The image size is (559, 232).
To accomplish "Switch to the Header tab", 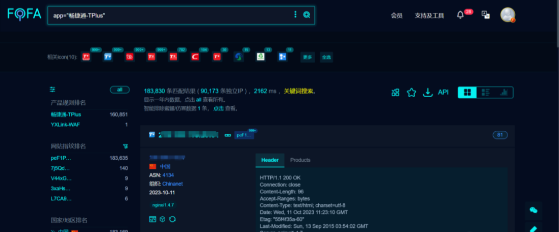I will 270,160.
